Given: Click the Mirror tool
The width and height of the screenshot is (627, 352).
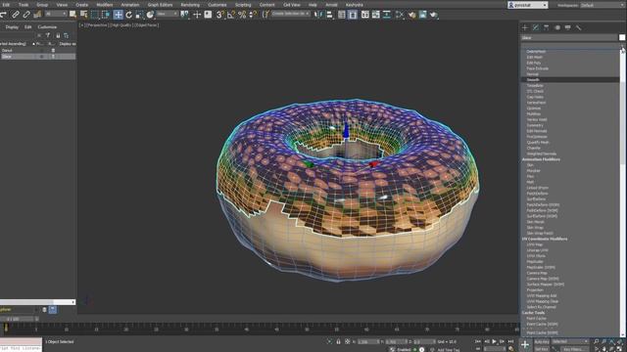Looking at the screenshot, I should click(x=318, y=15).
